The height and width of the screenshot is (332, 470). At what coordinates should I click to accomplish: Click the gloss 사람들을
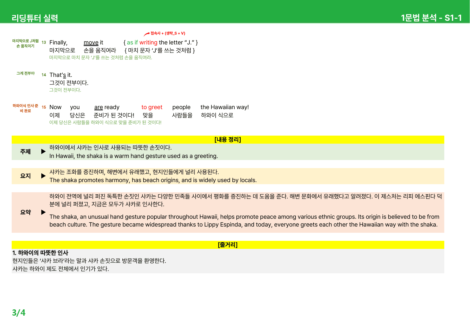click(182, 115)
